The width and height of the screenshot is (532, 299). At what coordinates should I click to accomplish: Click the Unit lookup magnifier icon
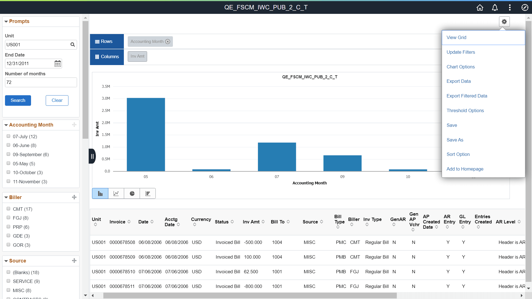tap(73, 45)
